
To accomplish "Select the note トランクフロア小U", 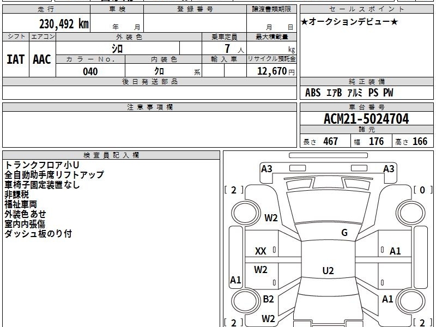I will point(42,165).
